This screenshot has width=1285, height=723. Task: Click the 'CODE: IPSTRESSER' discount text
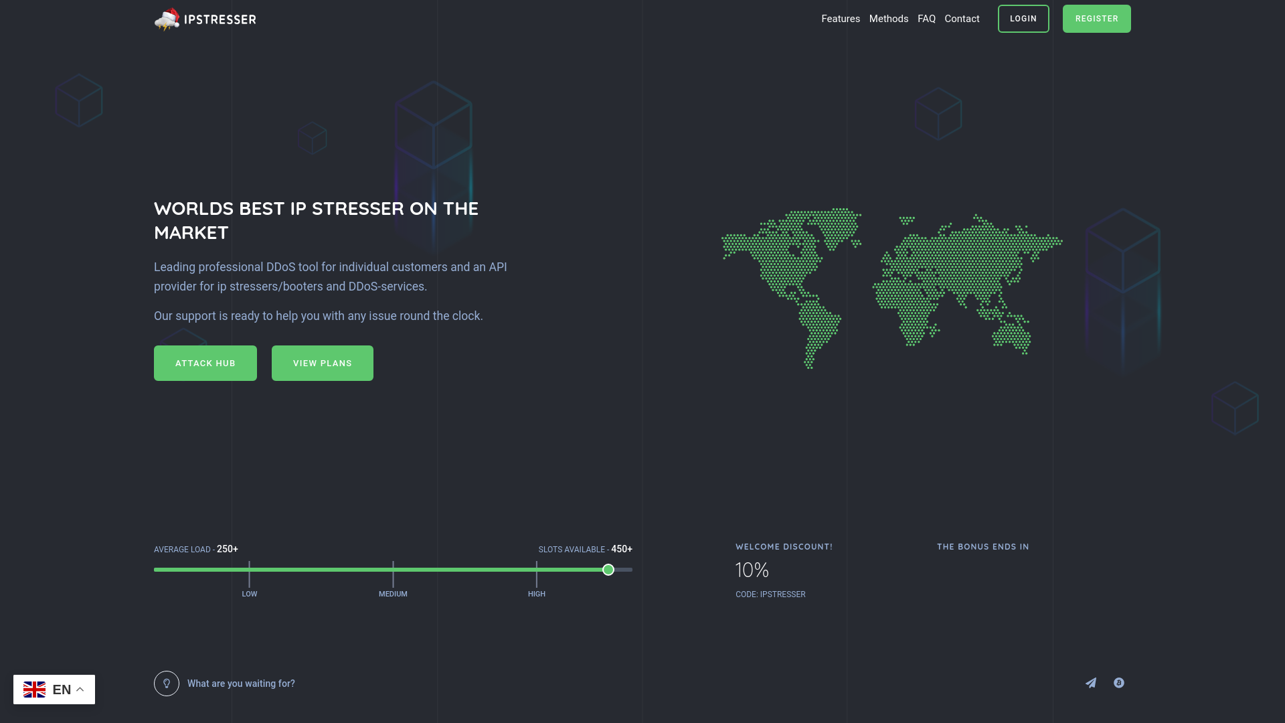tap(770, 594)
